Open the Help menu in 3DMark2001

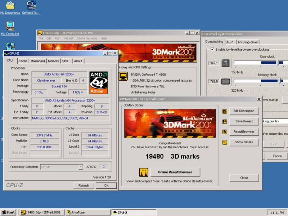[104, 38]
